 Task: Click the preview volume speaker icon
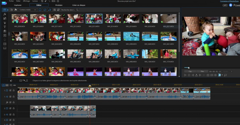click(215, 75)
